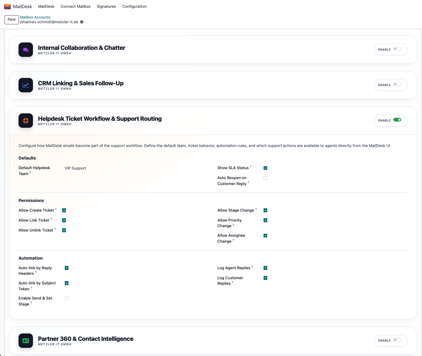Uncheck Log Customer Replies checkbox
This screenshot has height=356, width=422.
pos(265,278)
